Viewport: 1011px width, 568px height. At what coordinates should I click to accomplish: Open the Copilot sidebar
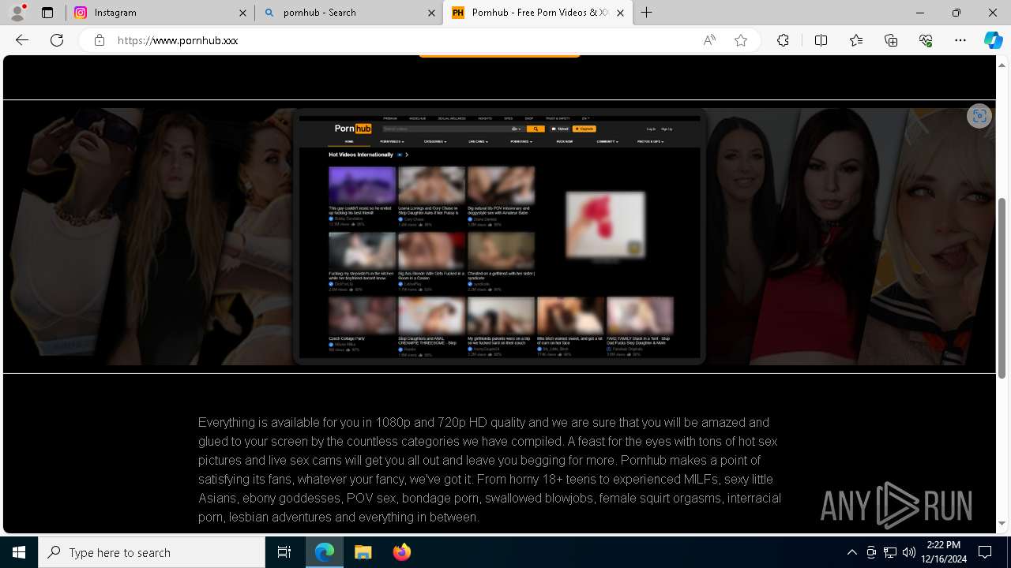(x=993, y=40)
